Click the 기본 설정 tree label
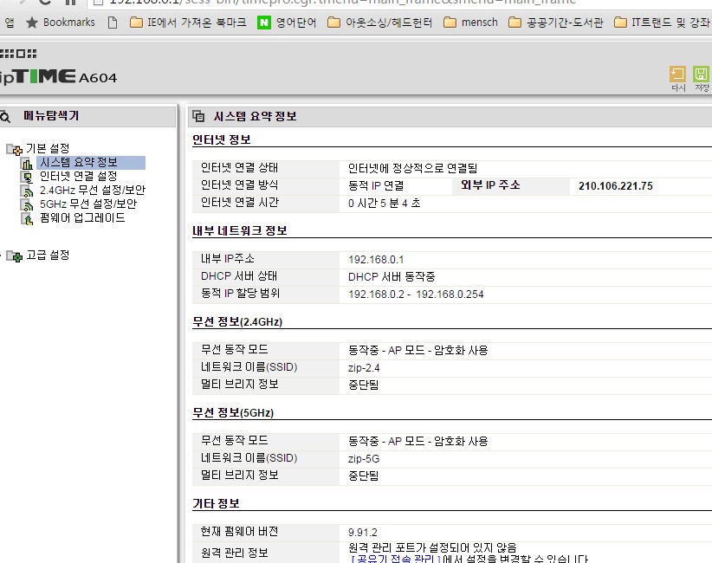The image size is (712, 563). point(48,148)
